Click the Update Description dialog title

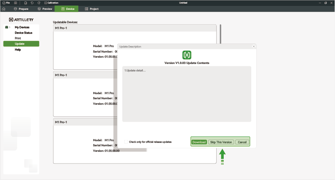[130, 47]
